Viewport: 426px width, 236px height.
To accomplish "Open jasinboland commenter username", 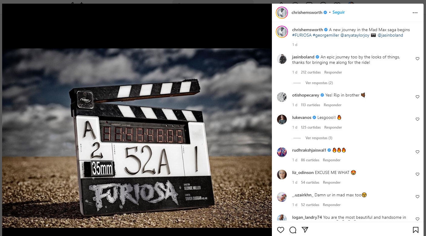I will click(x=303, y=57).
